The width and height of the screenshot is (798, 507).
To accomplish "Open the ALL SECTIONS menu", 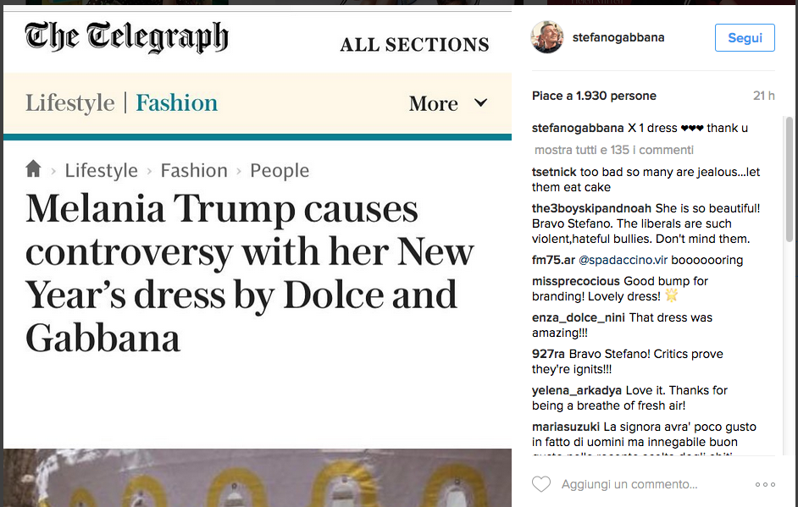I will click(x=414, y=44).
